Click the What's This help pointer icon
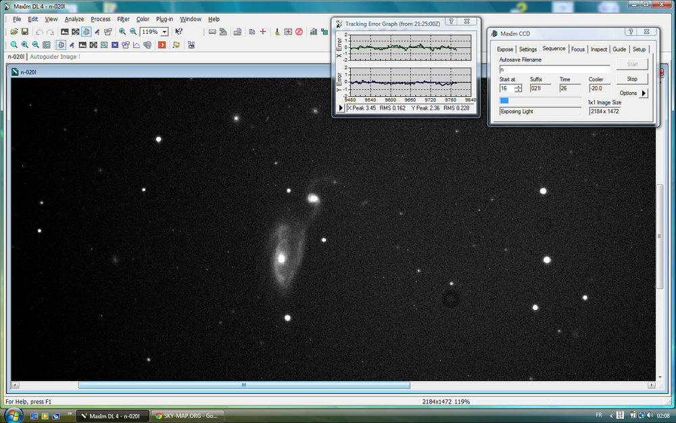Image resolution: width=676 pixels, height=423 pixels. pyautogui.click(x=178, y=32)
